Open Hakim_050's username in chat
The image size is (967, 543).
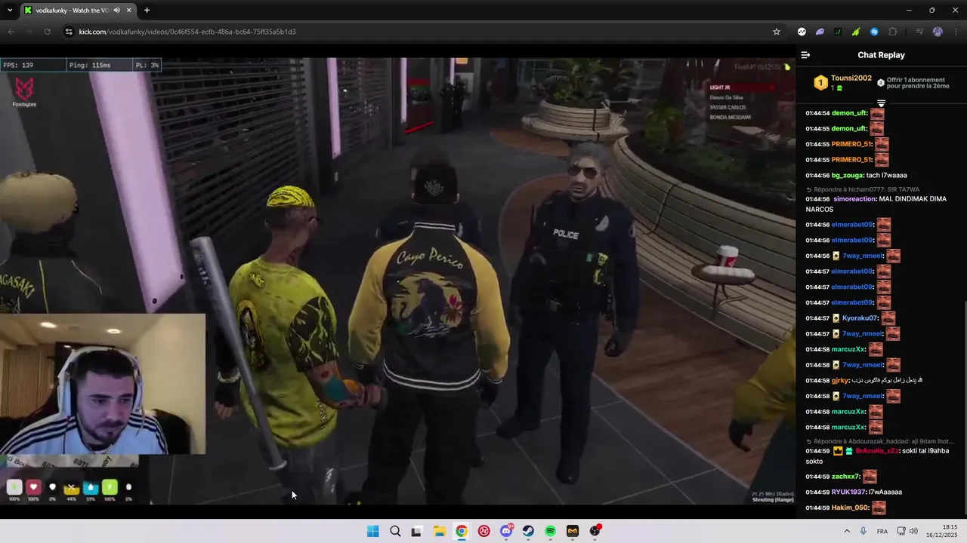[x=850, y=508]
